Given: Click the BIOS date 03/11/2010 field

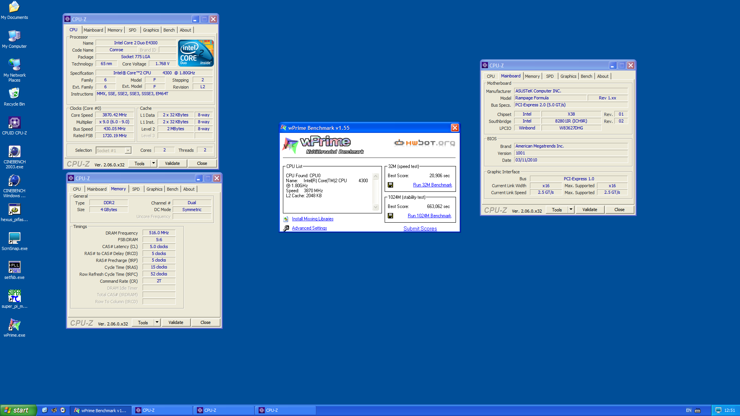Looking at the screenshot, I should [571, 160].
